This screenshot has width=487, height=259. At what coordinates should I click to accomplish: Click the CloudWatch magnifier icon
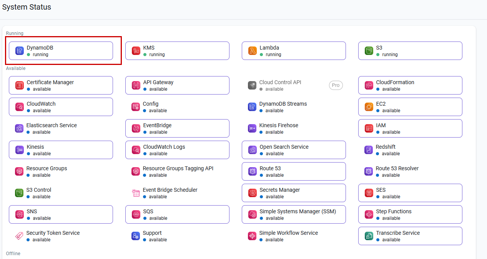point(20,107)
